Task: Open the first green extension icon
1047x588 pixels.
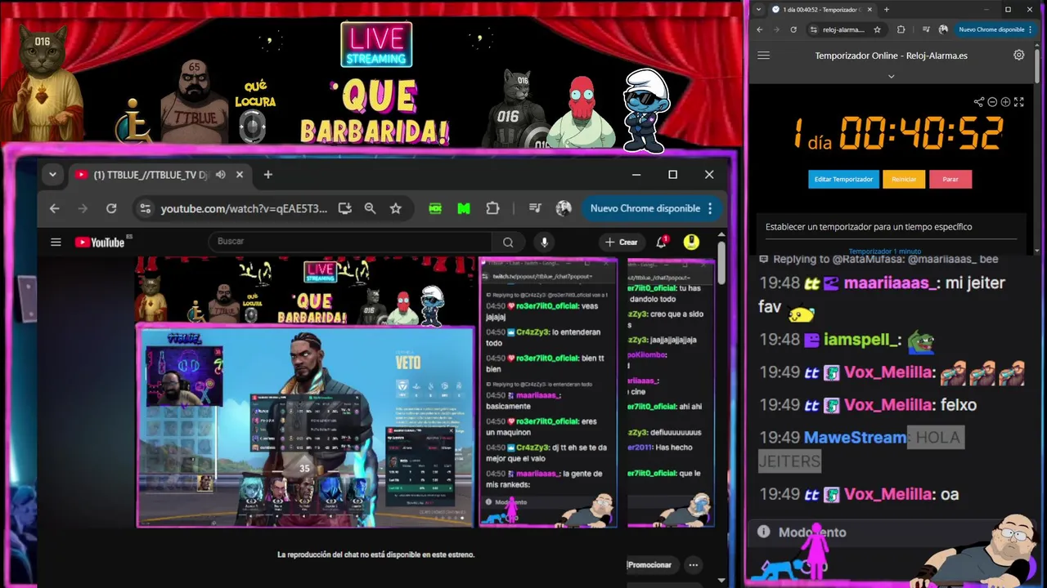Action: coord(435,208)
